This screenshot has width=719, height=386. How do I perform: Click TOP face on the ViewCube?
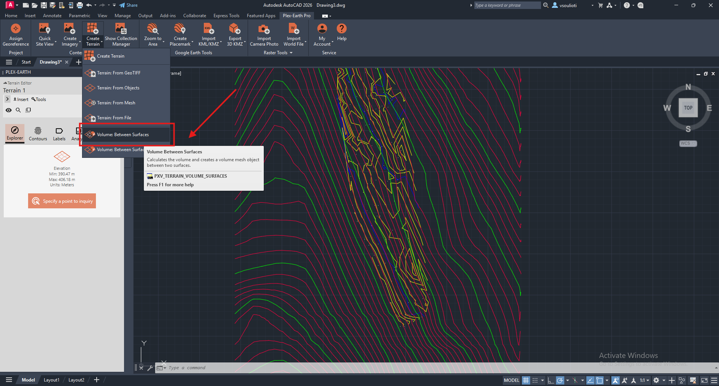click(688, 108)
